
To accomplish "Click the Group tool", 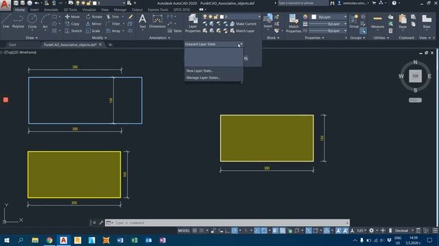I will click(354, 21).
